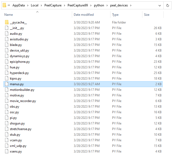Screen dimensions: 173x160
Task: Click the manus.py file icon
Action: point(7,84)
